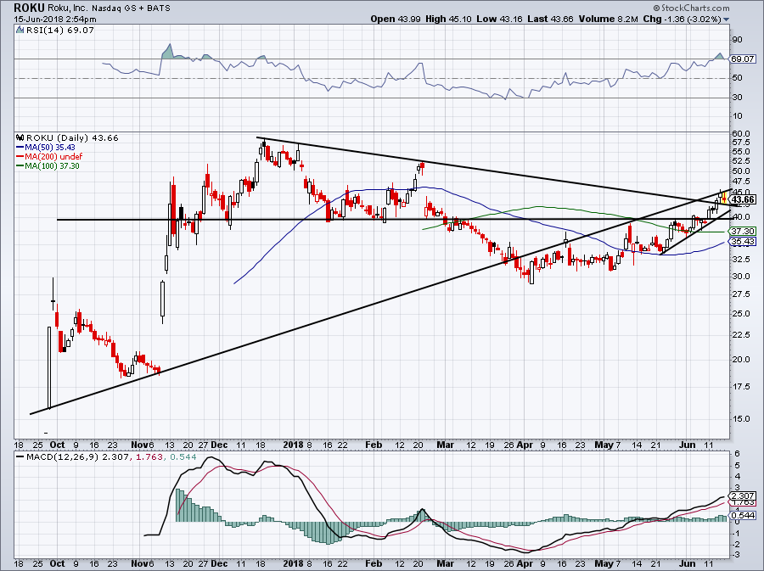Viewport: 764px width, 571px height.
Task: Click the 'High 45.10' value
Action: tap(447, 19)
